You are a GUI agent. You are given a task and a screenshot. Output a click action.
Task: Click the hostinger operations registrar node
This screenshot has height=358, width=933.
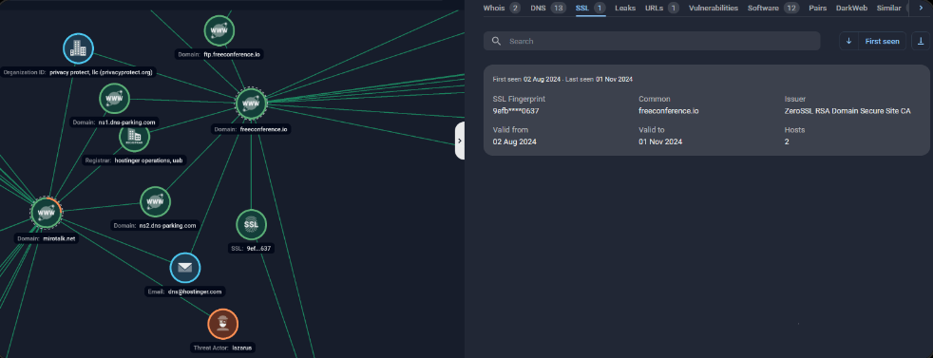[x=135, y=137]
